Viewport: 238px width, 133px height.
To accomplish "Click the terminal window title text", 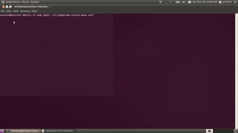I will click(32, 7).
